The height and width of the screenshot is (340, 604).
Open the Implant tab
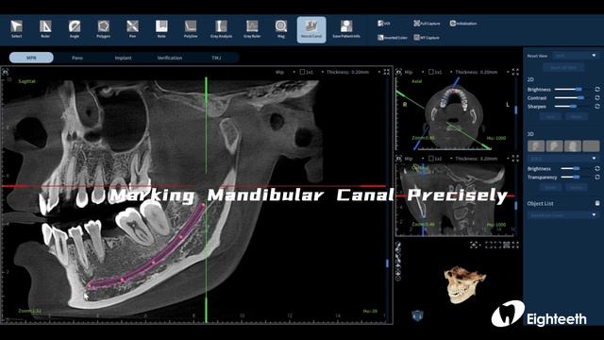tap(124, 58)
